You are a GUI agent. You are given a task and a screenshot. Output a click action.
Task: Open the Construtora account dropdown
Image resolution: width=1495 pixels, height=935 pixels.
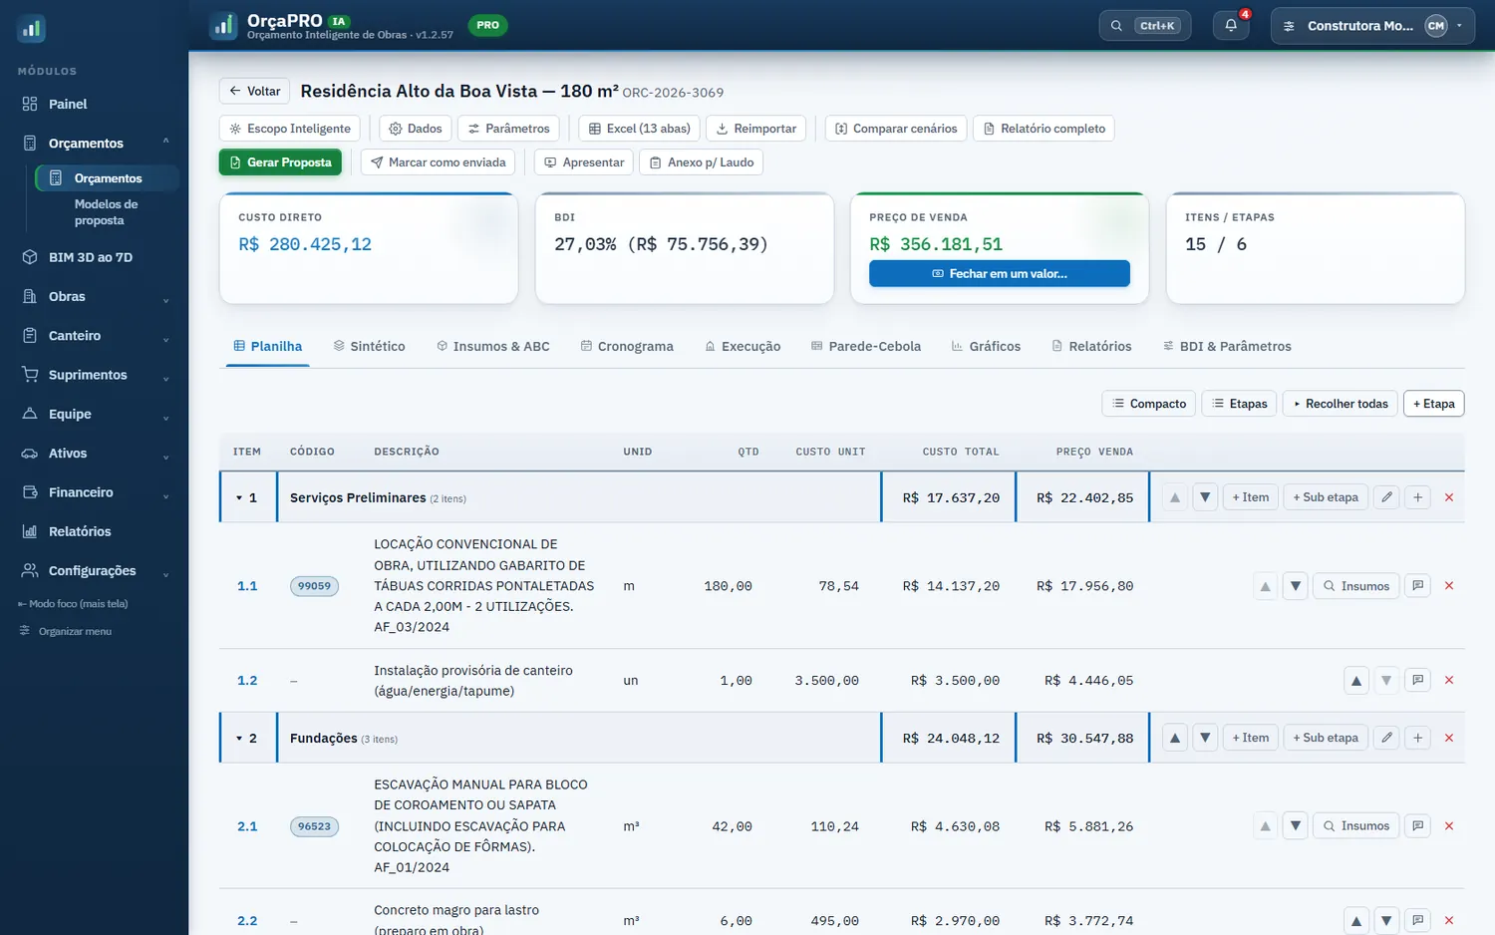coord(1372,26)
